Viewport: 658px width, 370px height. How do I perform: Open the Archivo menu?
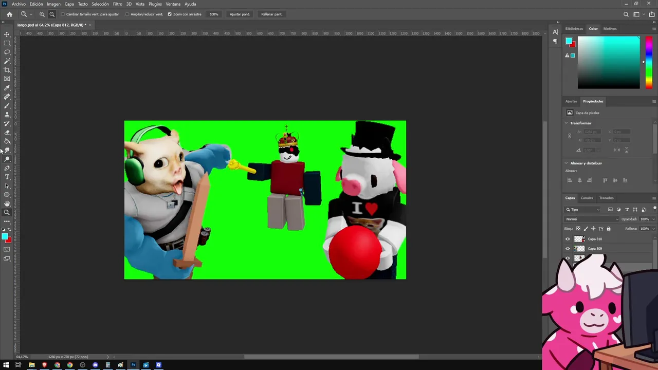pyautogui.click(x=19, y=4)
